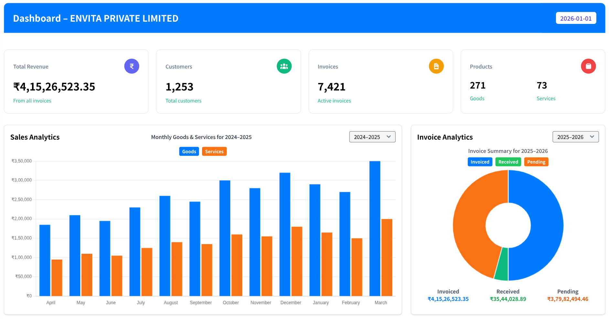
Task: Click the customers count 1,253
Action: coord(179,87)
